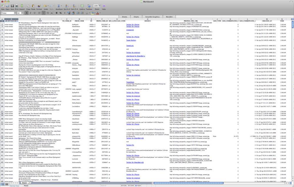294x187 pixels.
Task: Open the 100% zoom level dropdown
Action: point(100,6)
